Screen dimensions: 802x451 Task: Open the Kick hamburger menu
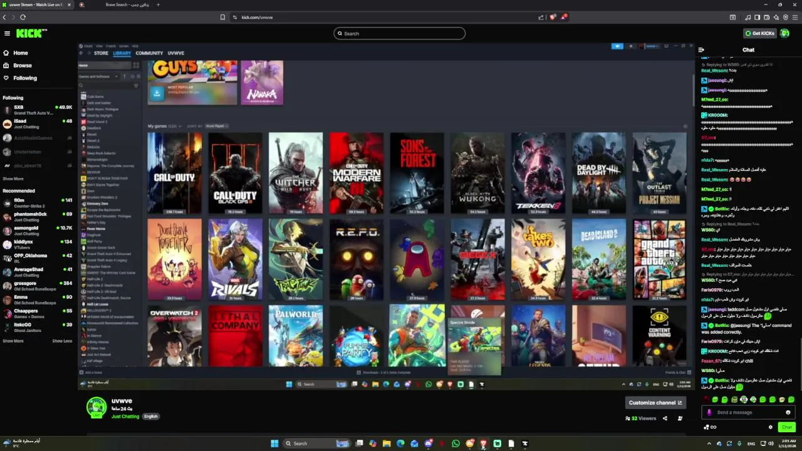[7, 33]
